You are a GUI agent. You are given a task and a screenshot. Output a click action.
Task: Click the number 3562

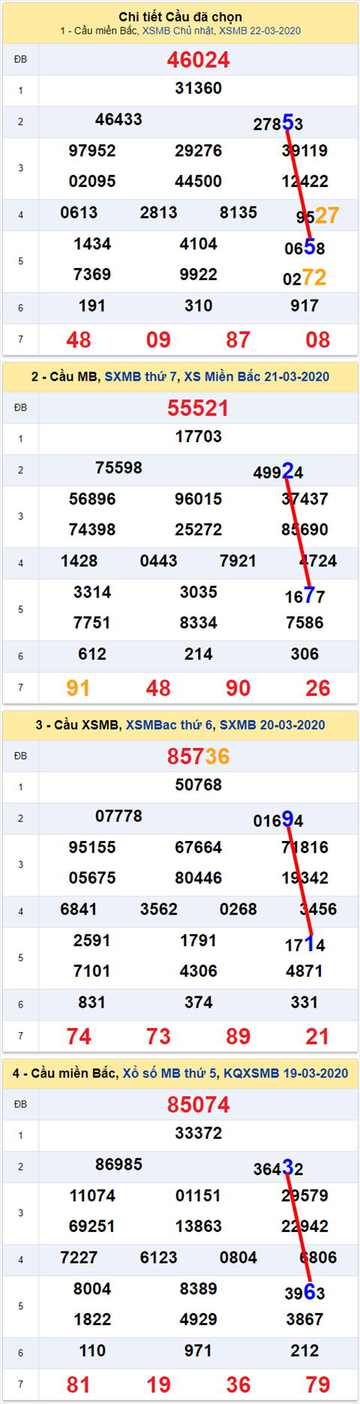pyautogui.click(x=158, y=909)
